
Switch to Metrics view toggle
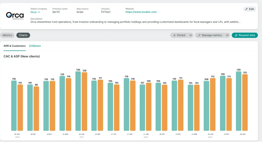point(7,35)
